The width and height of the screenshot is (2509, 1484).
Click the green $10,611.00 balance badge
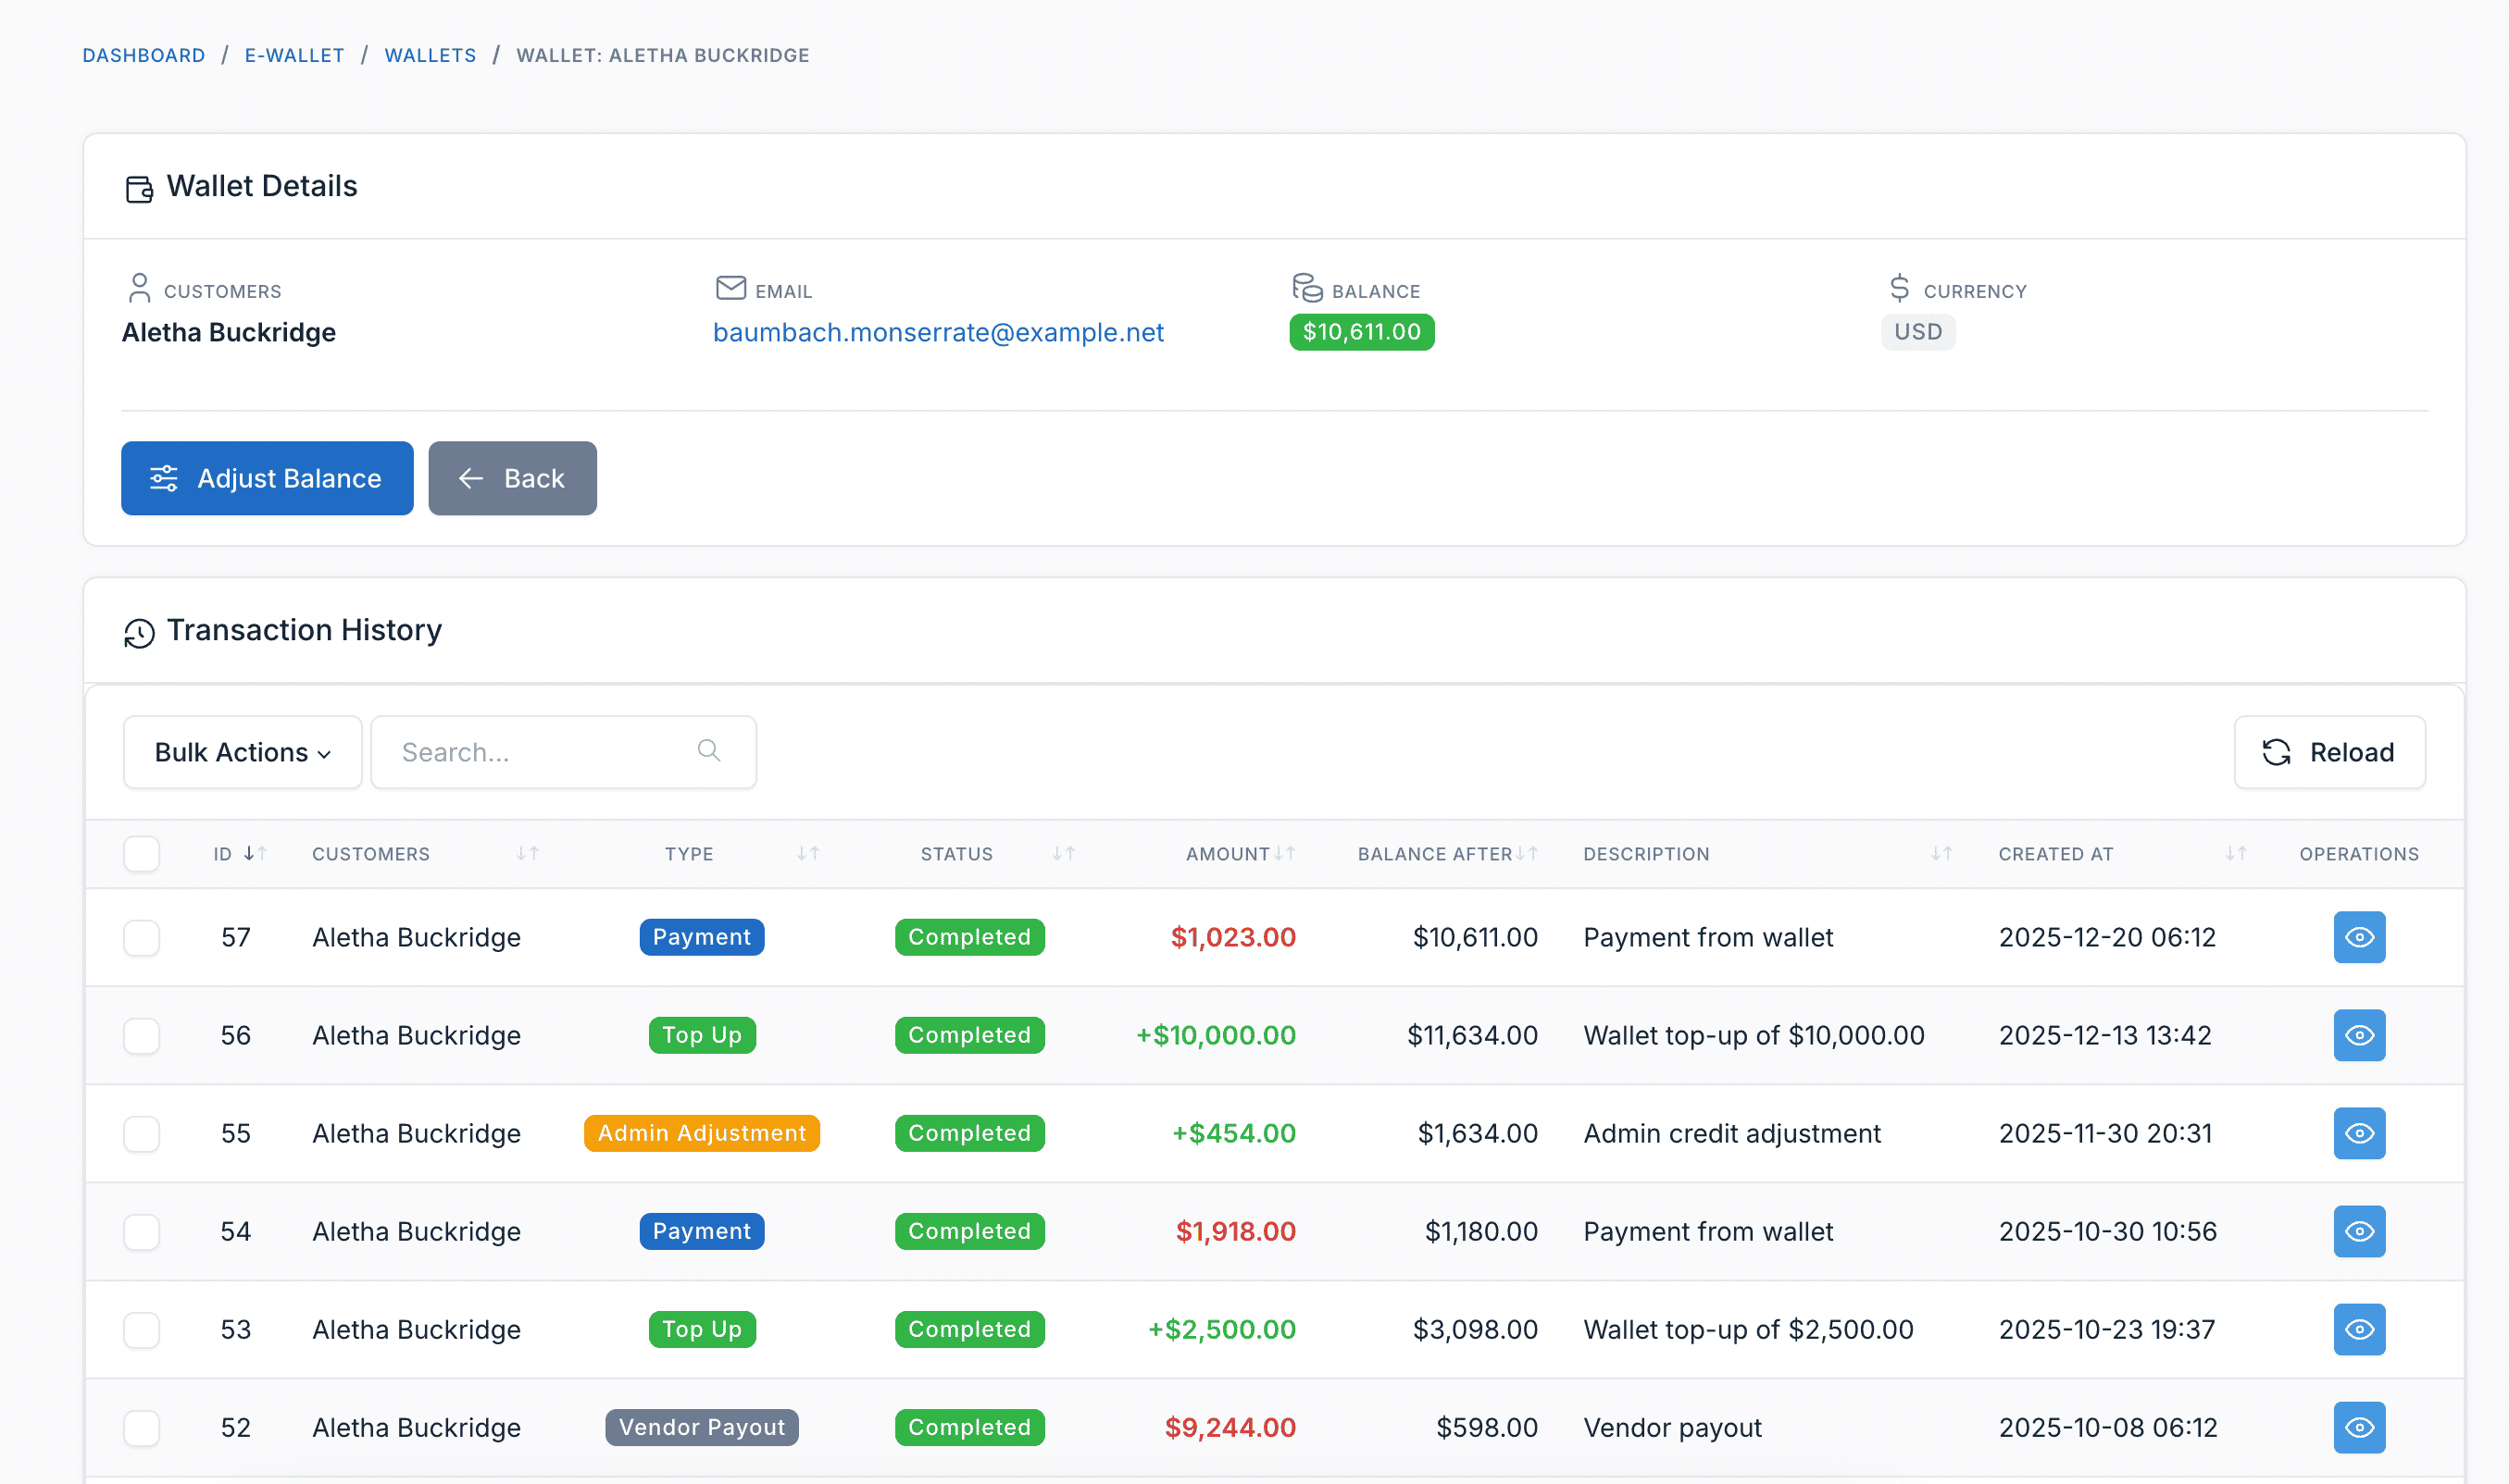tap(1362, 332)
